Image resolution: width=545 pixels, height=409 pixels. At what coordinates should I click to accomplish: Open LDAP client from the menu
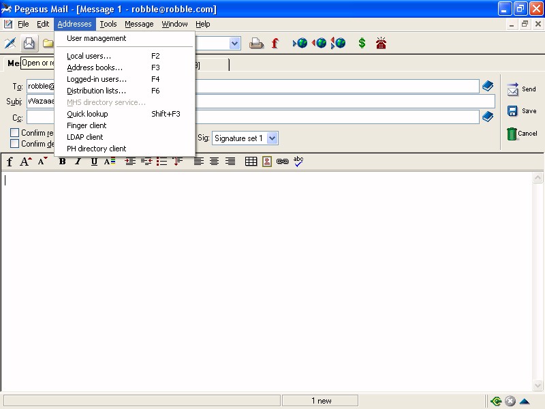(x=125, y=137)
